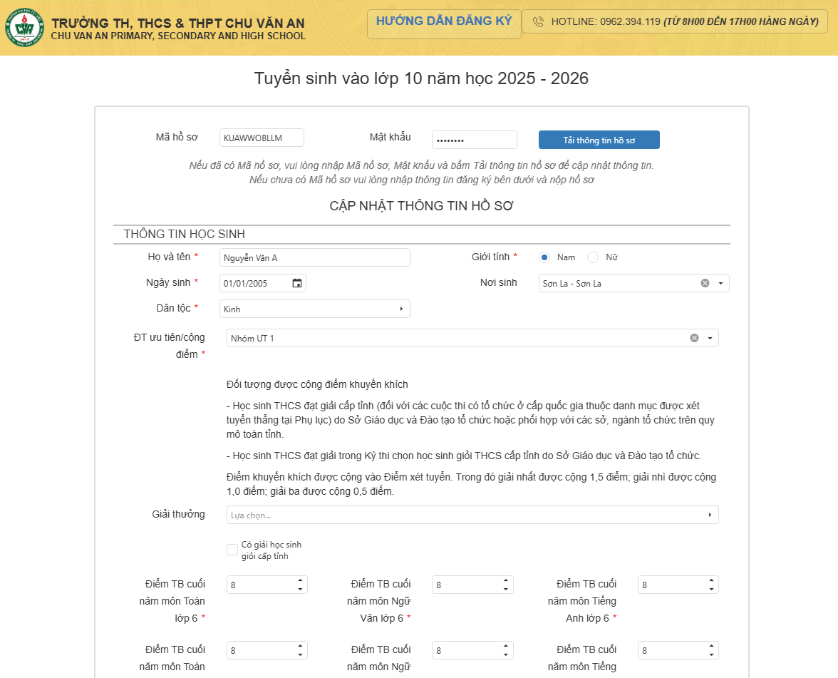Increase Toán lớp 6 score stepper

click(301, 580)
